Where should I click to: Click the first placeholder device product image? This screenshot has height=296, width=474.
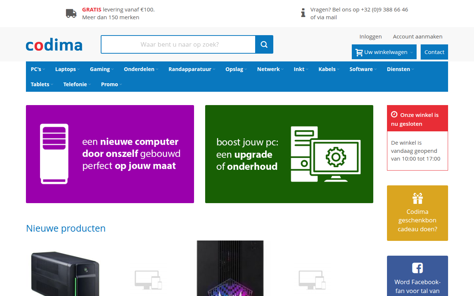point(148,280)
